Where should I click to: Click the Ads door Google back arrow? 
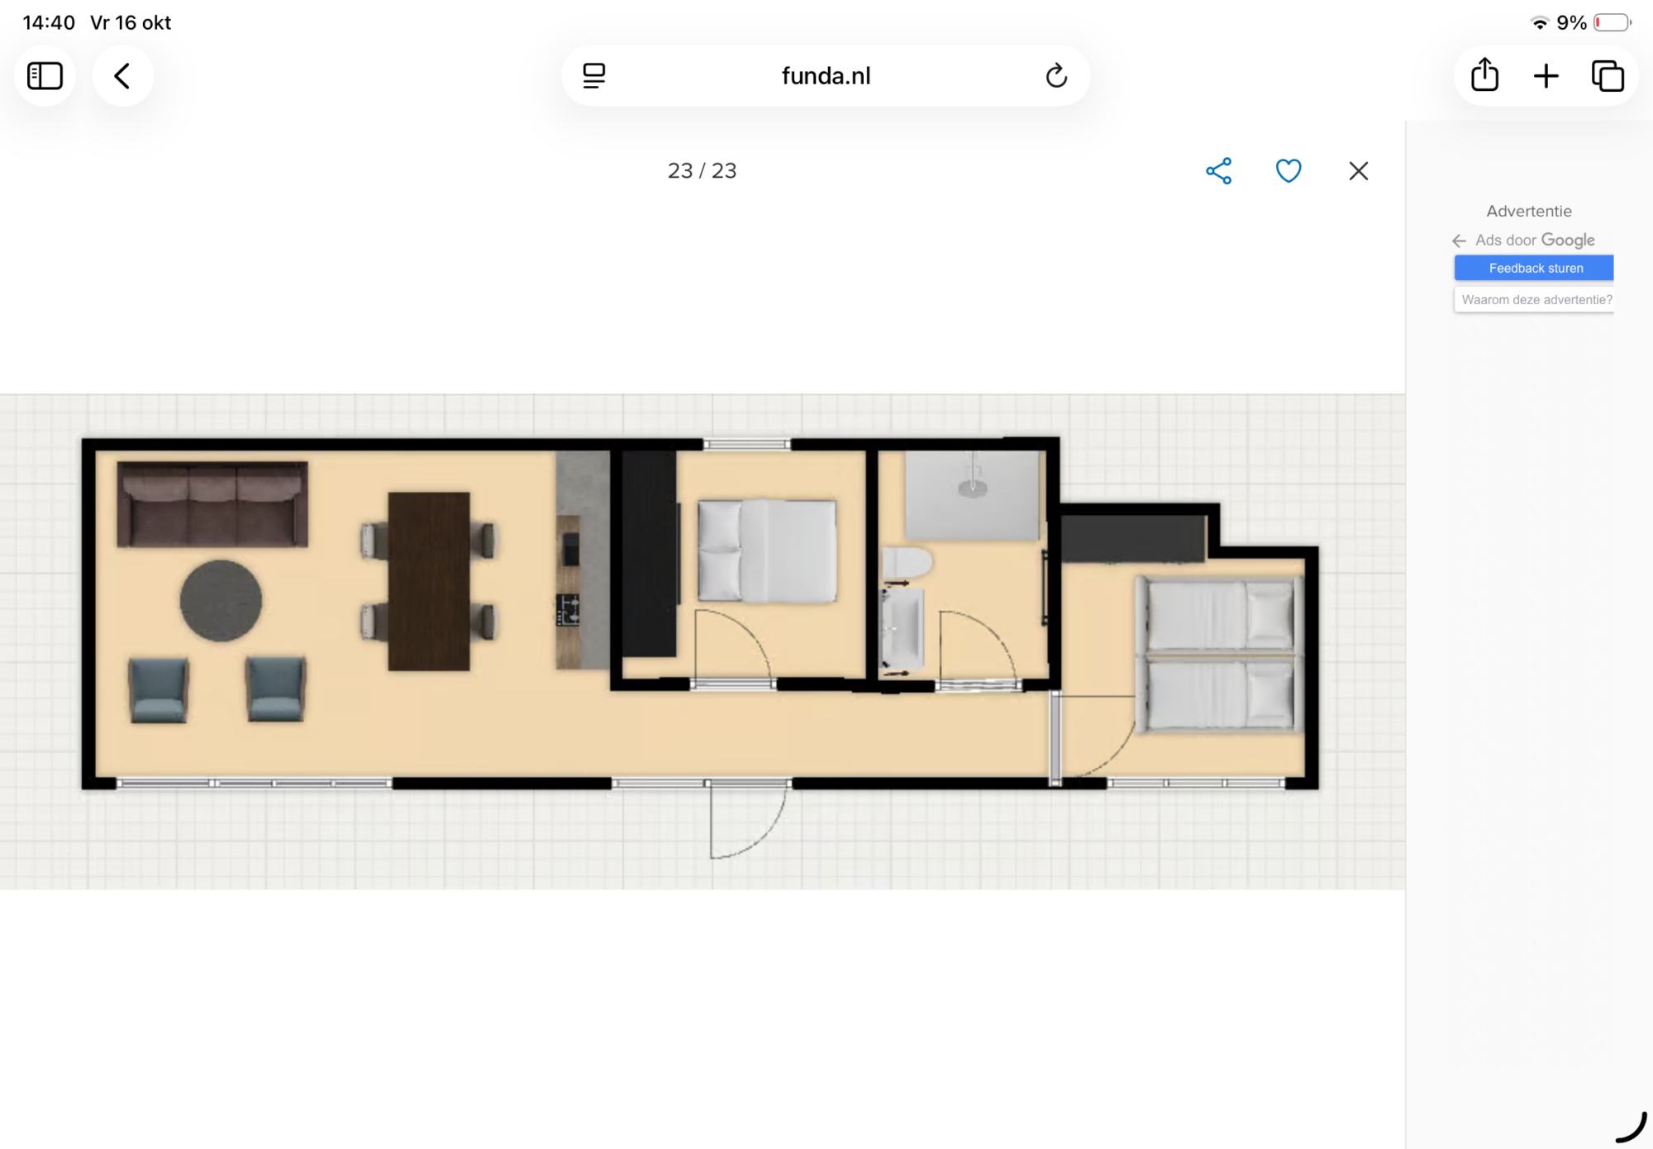point(1459,241)
